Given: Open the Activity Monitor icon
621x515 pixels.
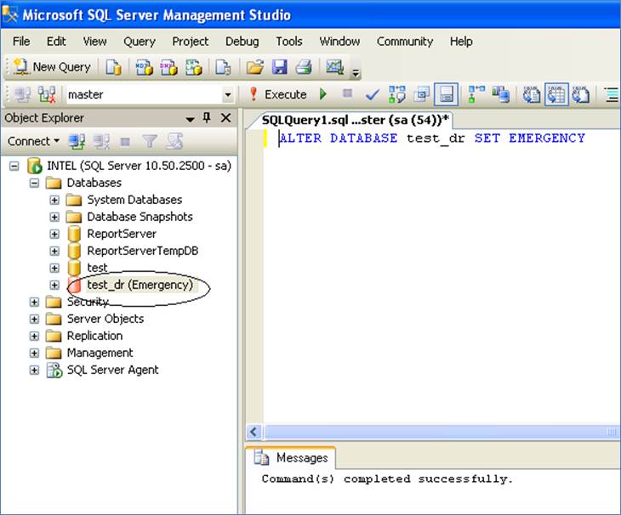Looking at the screenshot, I should point(334,67).
